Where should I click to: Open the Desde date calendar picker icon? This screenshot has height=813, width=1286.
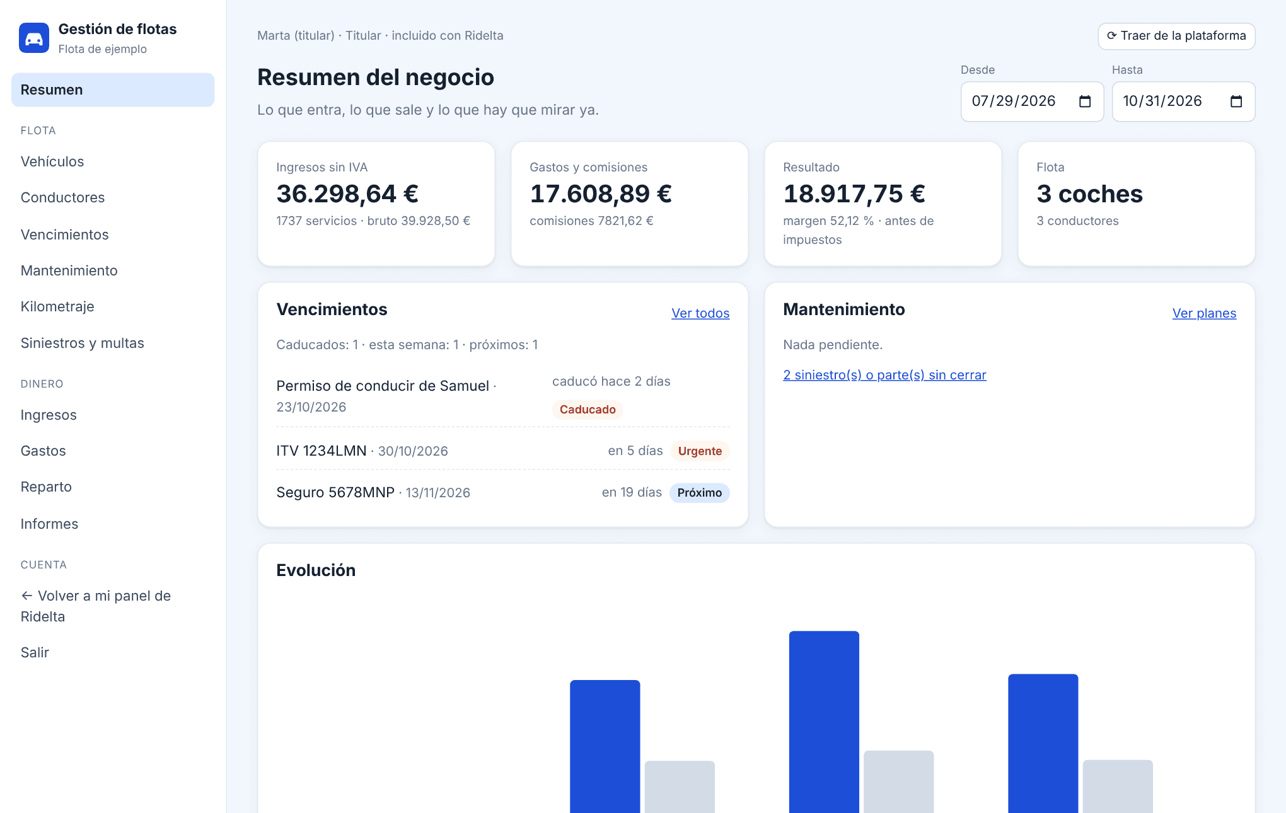coord(1085,101)
